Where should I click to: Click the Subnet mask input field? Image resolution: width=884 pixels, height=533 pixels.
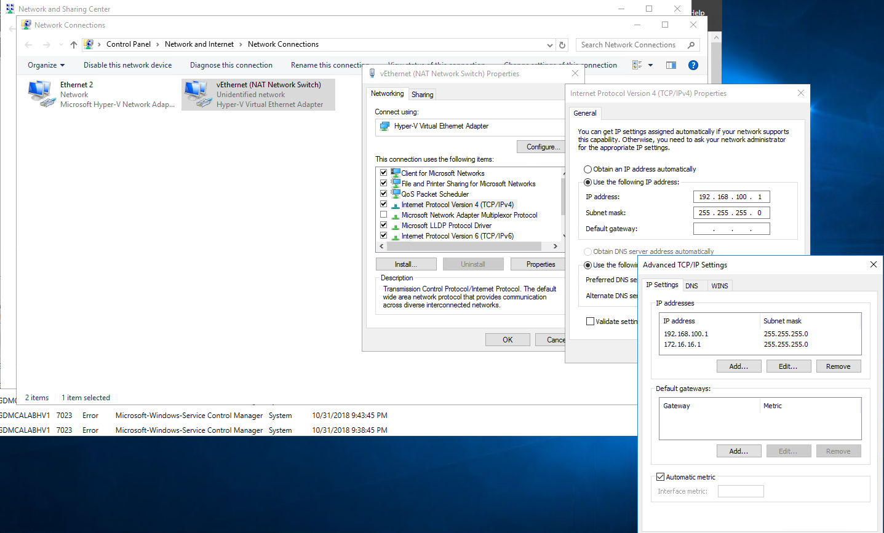point(731,213)
